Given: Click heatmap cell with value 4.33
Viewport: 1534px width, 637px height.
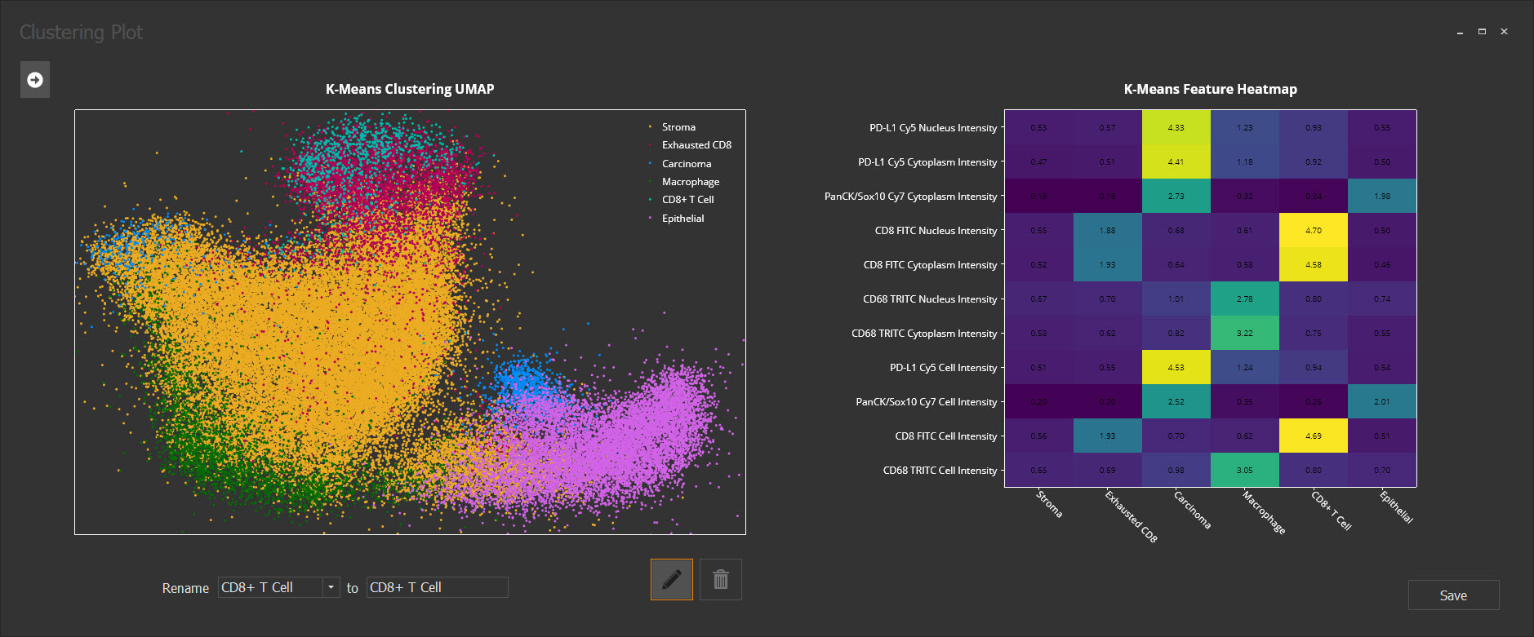Looking at the screenshot, I should point(1176,127).
